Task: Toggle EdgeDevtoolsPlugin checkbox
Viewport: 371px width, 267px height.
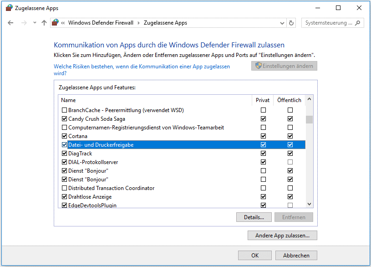Action: coord(64,205)
